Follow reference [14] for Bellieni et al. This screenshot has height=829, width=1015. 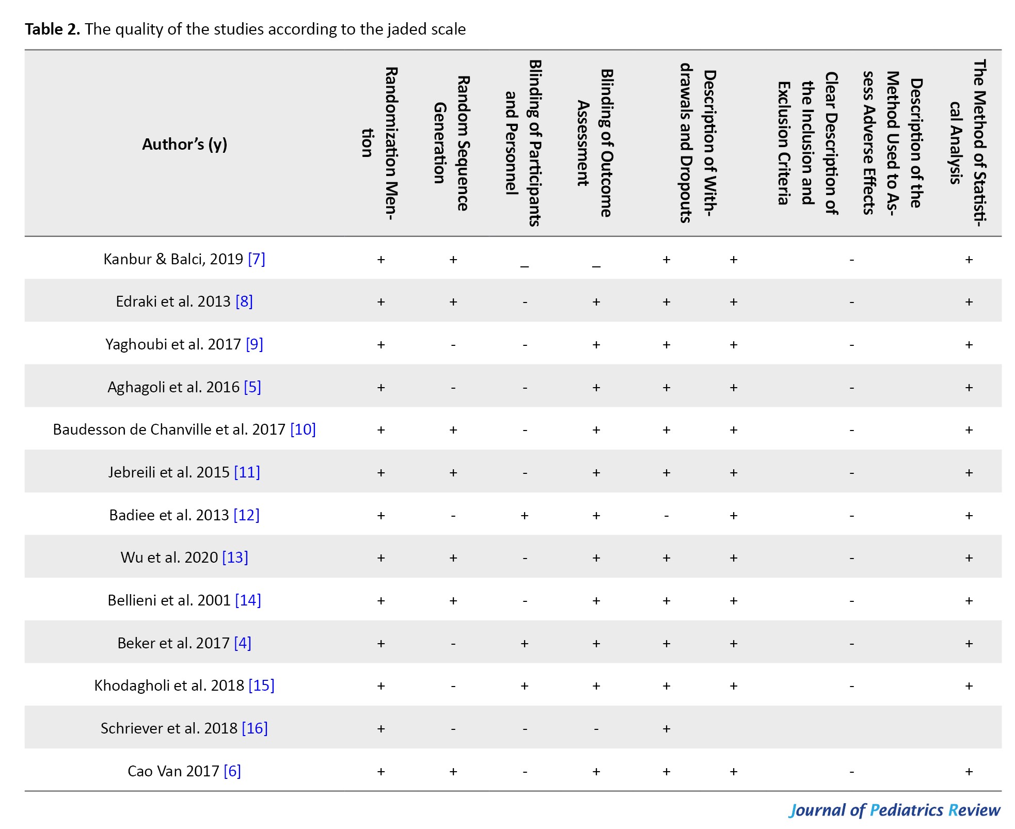coord(248,600)
